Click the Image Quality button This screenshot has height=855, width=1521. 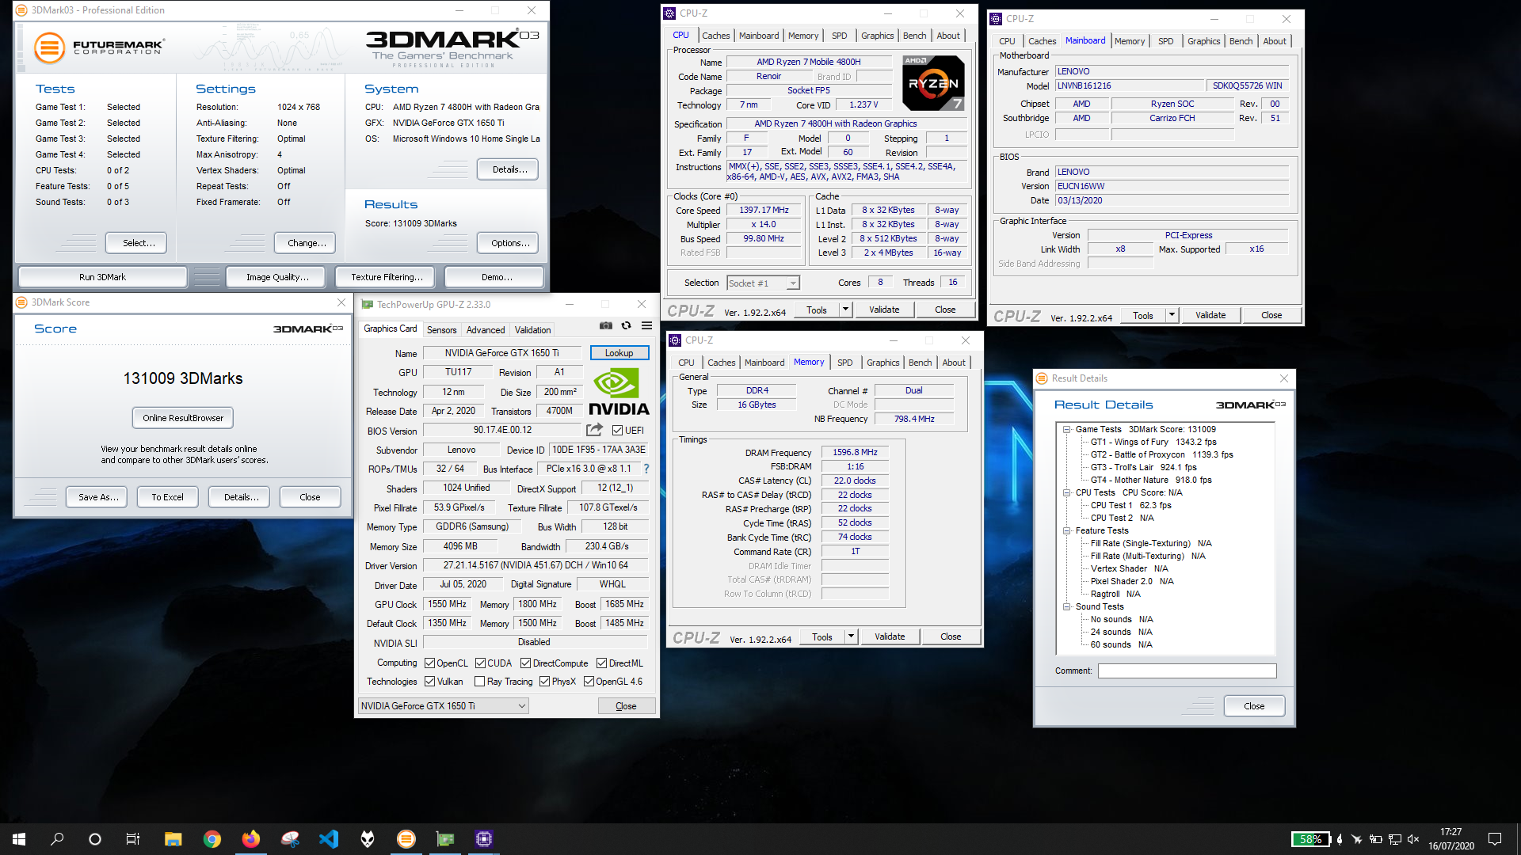(277, 277)
